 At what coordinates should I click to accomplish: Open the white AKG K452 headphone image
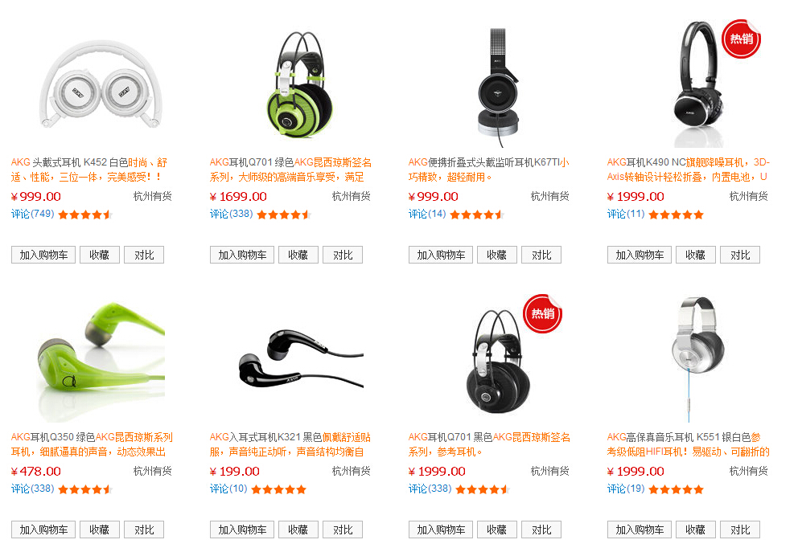[x=101, y=84]
